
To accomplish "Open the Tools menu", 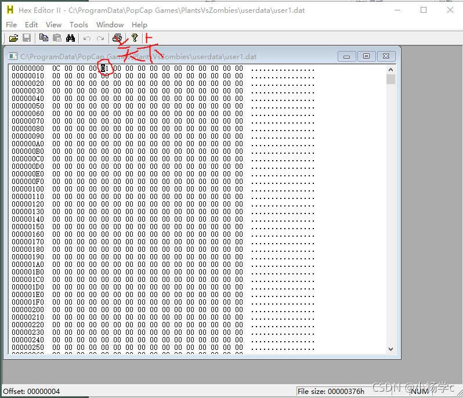I will click(x=79, y=25).
